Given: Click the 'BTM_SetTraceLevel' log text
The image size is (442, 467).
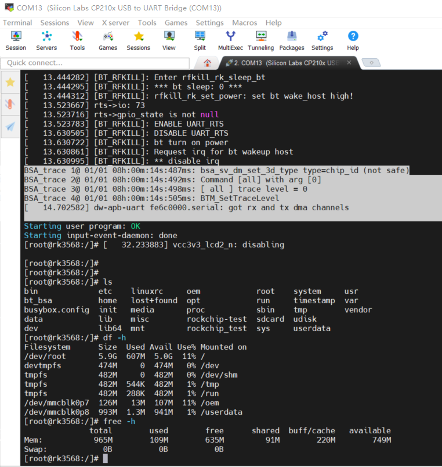Looking at the screenshot, I should click(240, 198).
